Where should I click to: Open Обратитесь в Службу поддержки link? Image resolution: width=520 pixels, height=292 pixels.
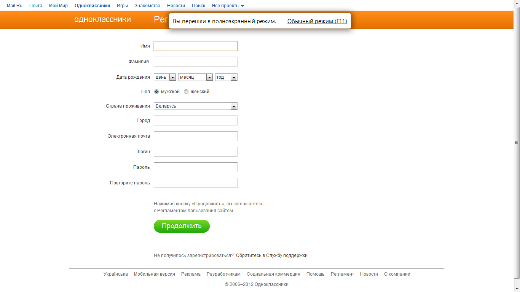tap(272, 255)
